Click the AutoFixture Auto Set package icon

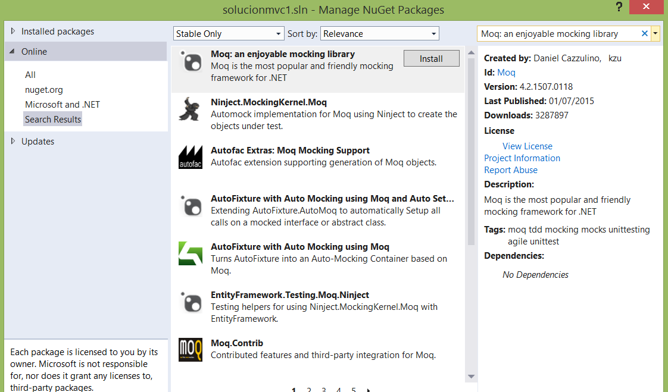coord(191,206)
